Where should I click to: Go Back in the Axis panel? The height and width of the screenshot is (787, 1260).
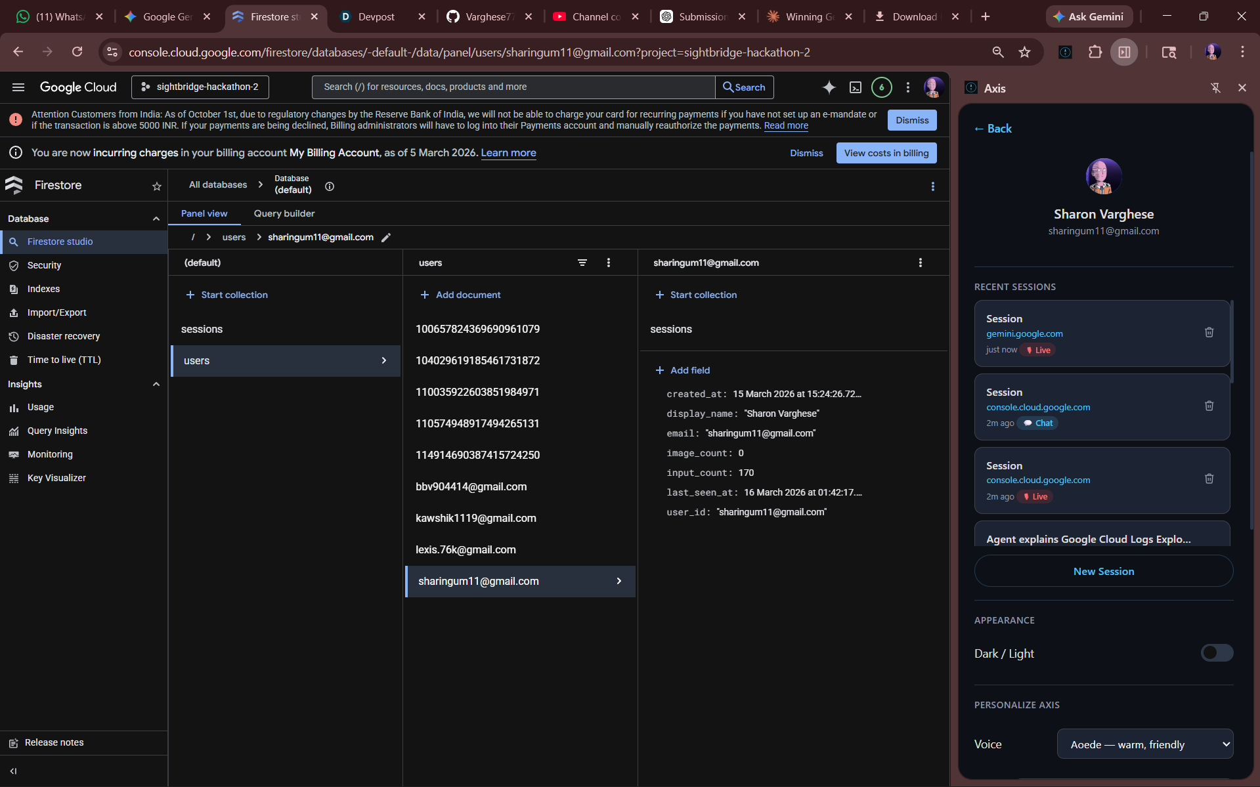993,129
